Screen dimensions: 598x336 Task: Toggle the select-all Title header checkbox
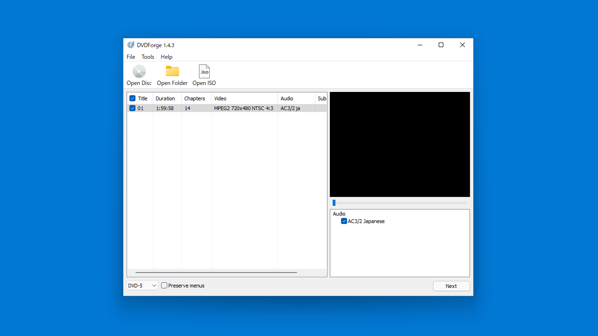pos(132,98)
